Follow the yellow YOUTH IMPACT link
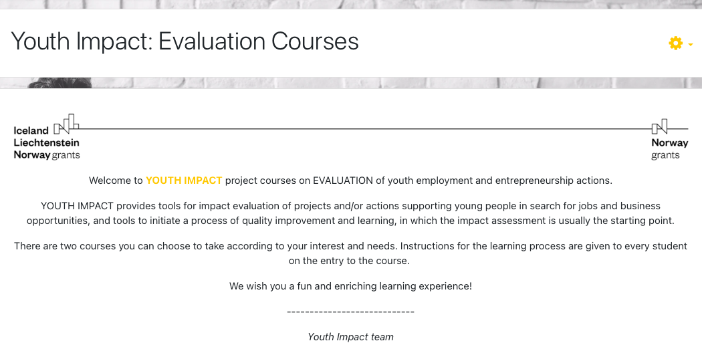The image size is (702, 351). (x=184, y=181)
